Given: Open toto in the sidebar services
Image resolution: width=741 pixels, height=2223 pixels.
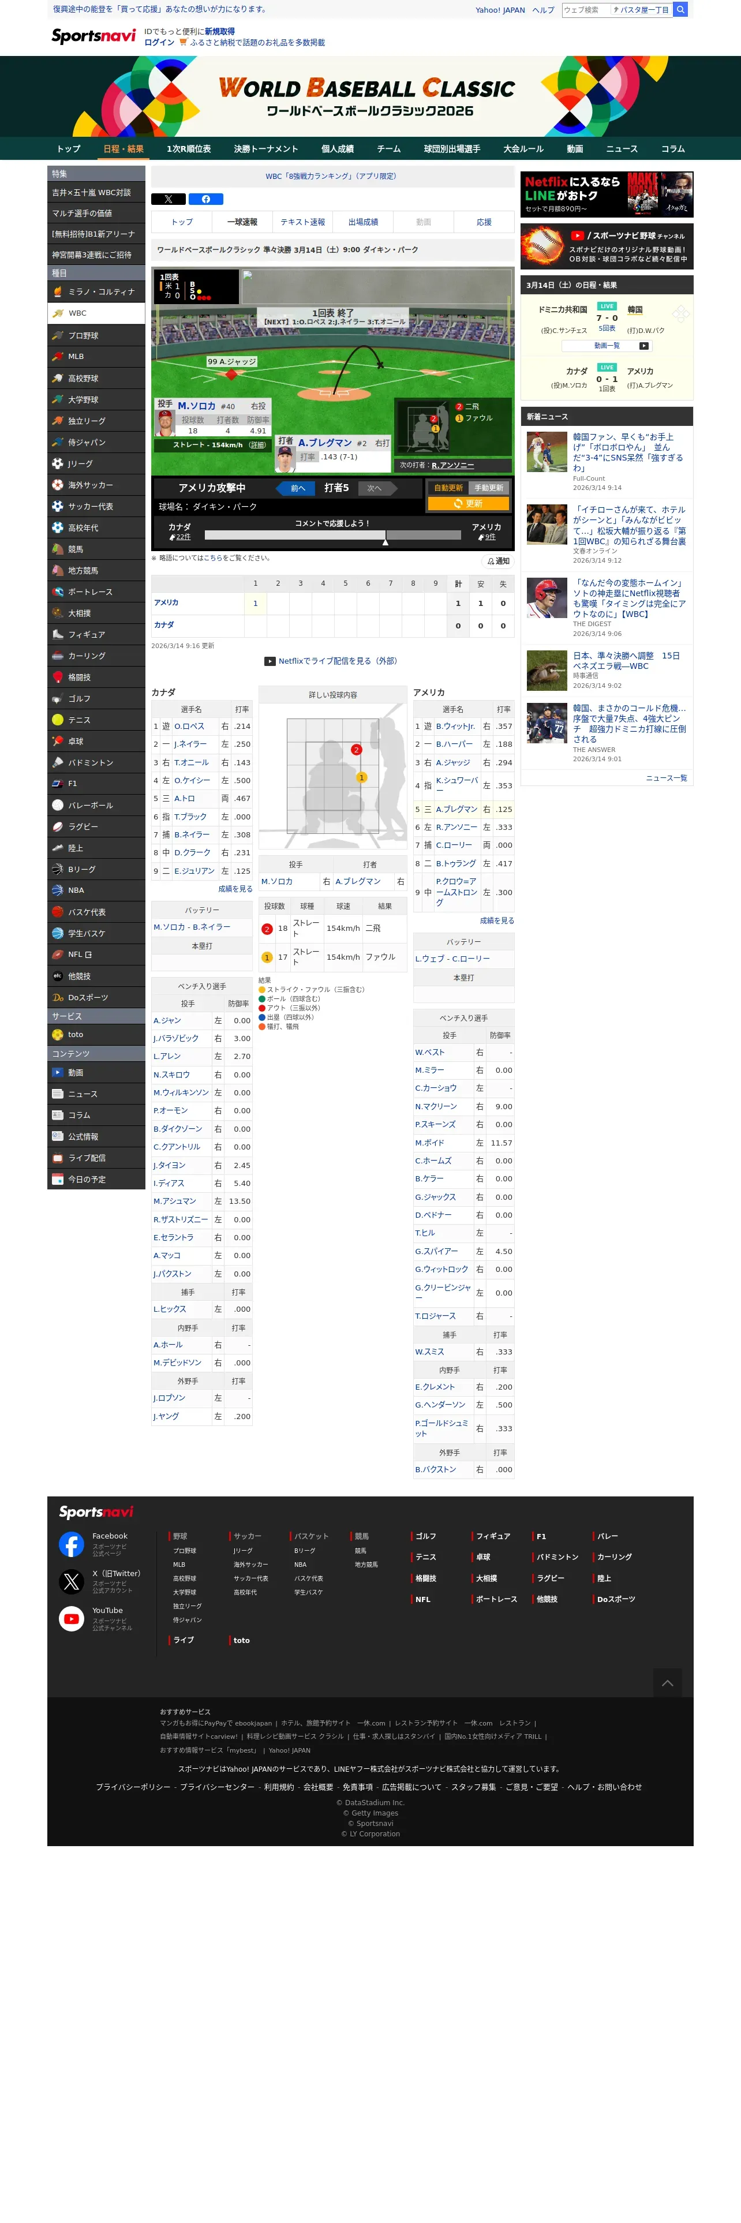Looking at the screenshot, I should tap(96, 1035).
